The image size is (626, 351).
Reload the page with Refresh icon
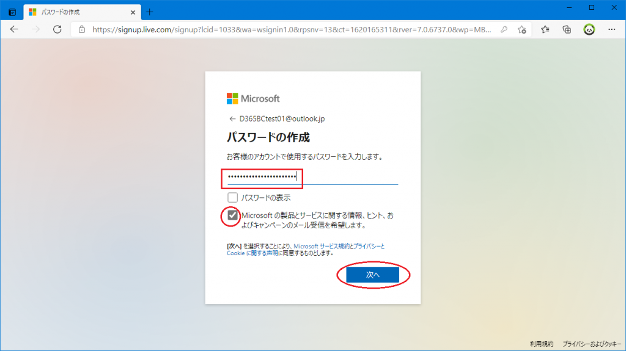[57, 29]
